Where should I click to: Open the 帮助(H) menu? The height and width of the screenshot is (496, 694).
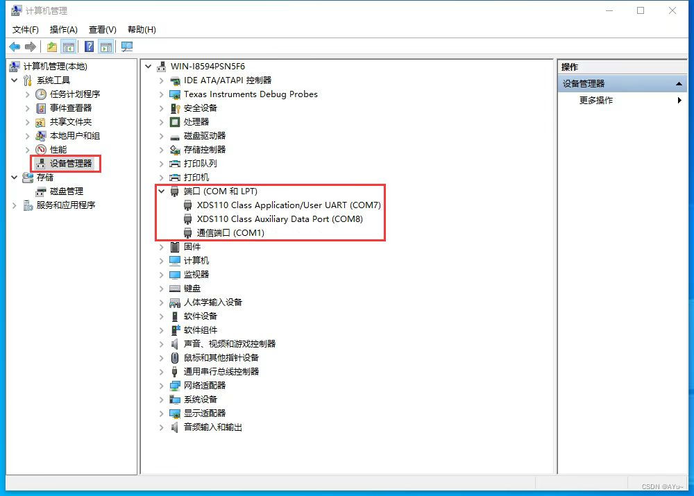pos(142,30)
